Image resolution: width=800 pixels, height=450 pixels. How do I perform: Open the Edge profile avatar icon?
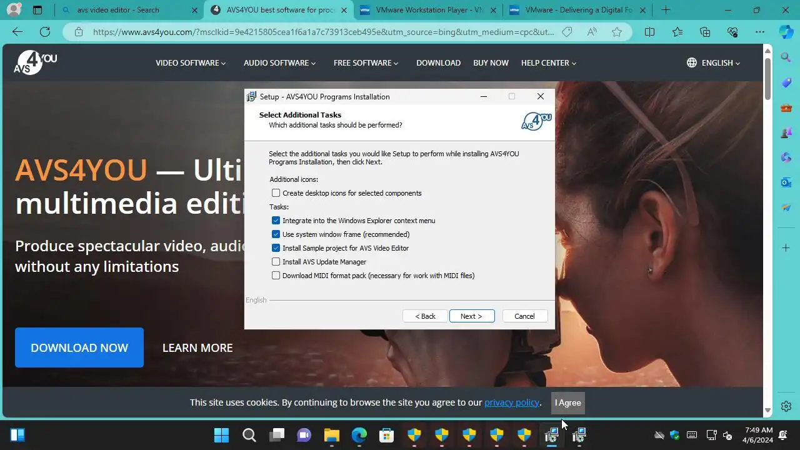pos(13,10)
